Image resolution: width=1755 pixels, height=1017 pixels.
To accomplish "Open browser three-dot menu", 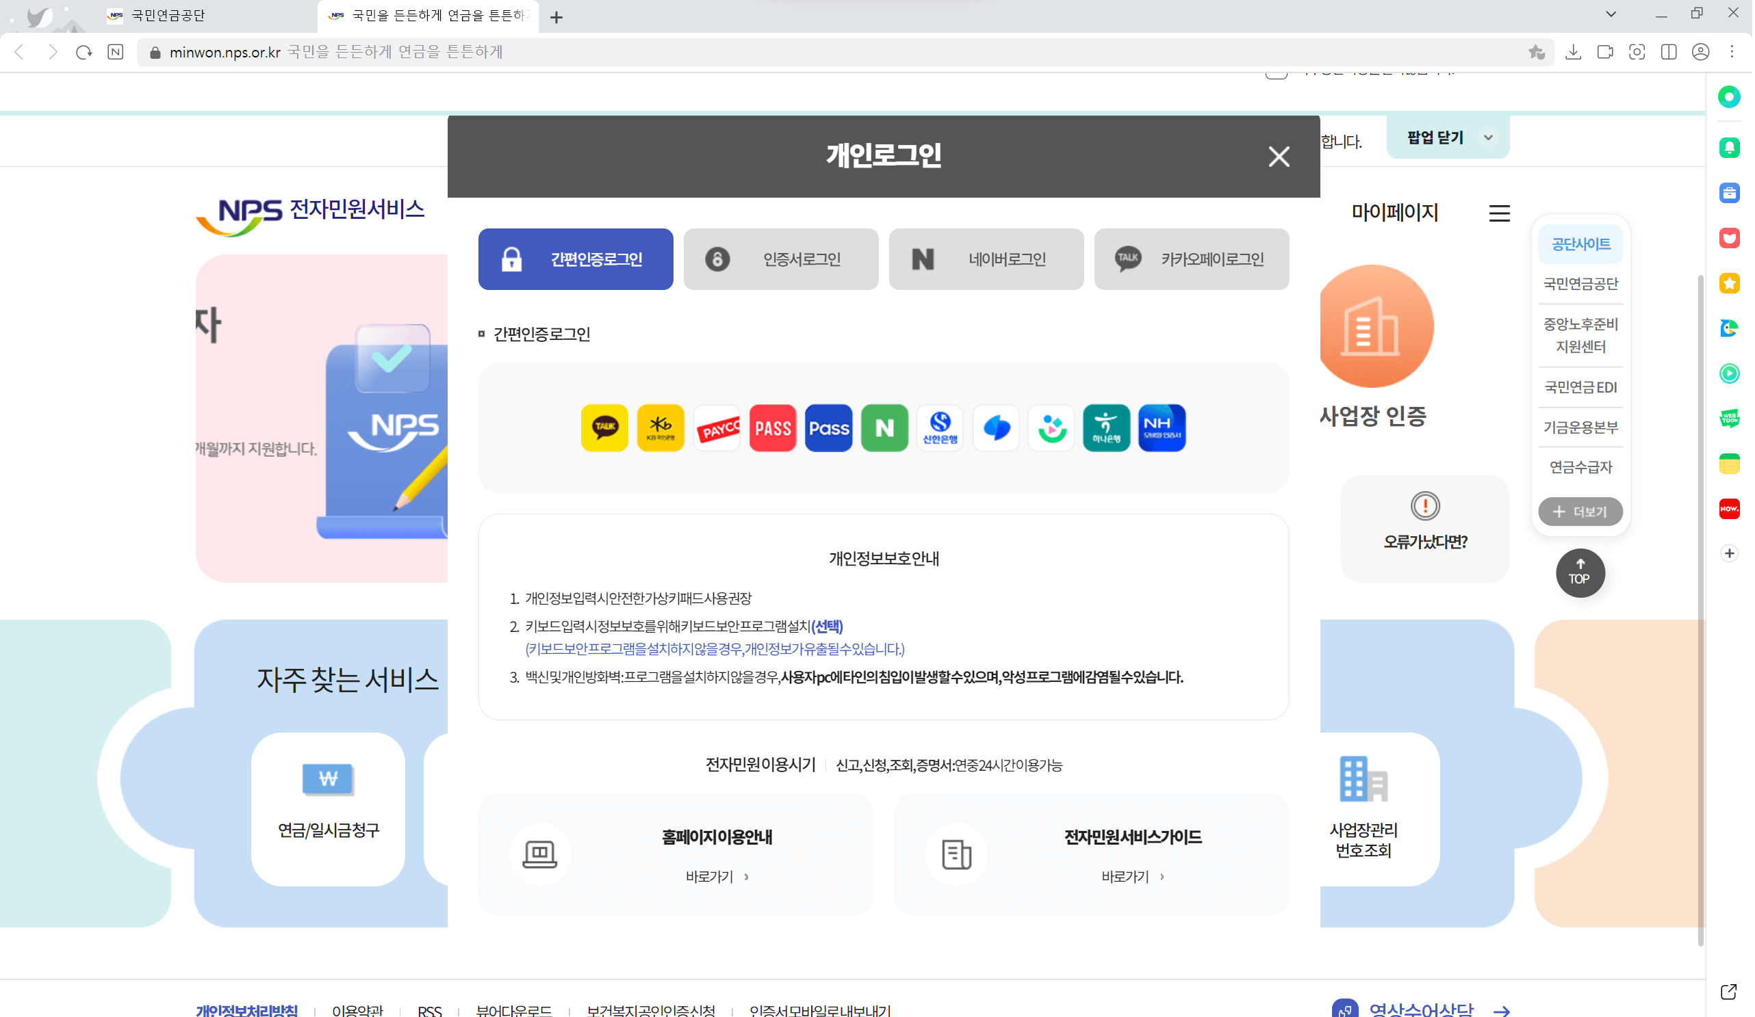I will [x=1732, y=52].
